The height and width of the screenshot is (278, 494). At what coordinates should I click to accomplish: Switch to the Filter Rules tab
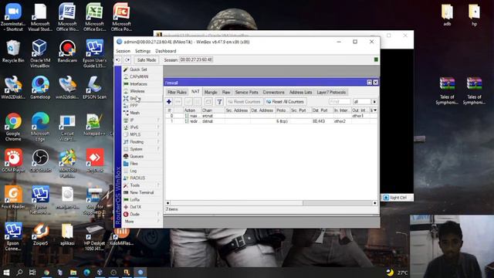click(177, 93)
